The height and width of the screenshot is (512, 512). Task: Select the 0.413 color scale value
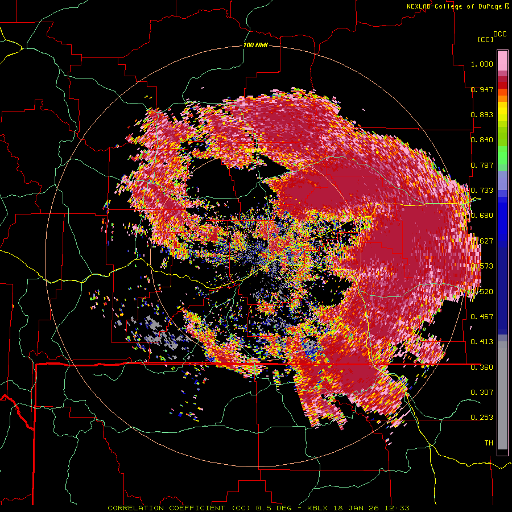pyautogui.click(x=482, y=341)
